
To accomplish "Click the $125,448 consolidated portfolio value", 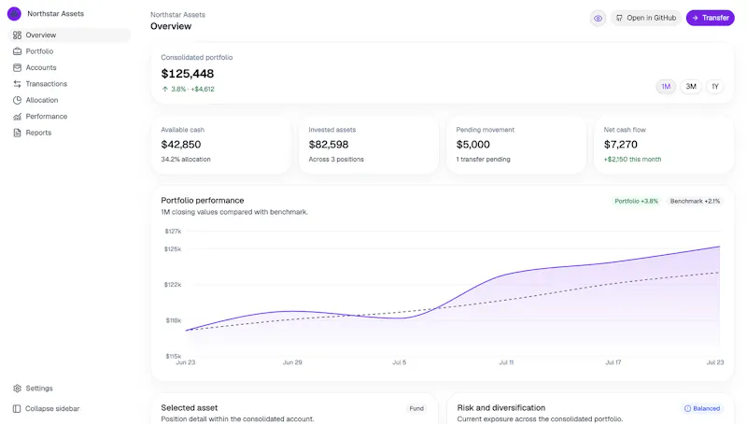I will [x=188, y=74].
